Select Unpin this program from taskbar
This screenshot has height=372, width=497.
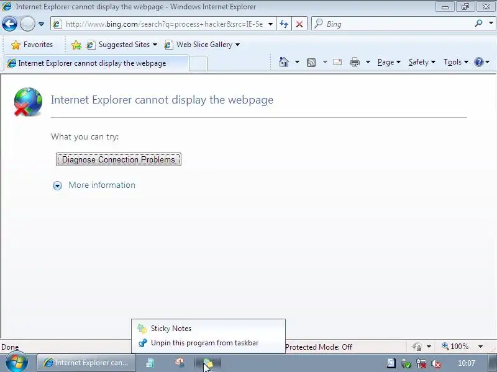(x=208, y=343)
